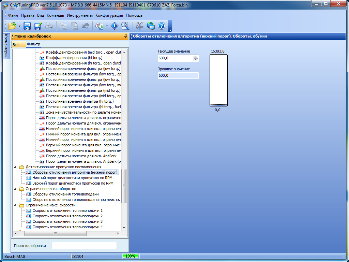Click the save floppy disk icon
Screen dimensions: 349x262
coord(27,26)
